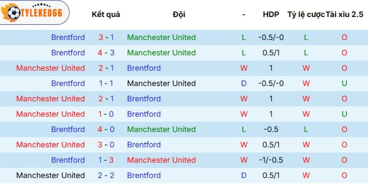The image size is (368, 184).
Task: Open the 2 - 2 match score
Action: [x=106, y=175]
